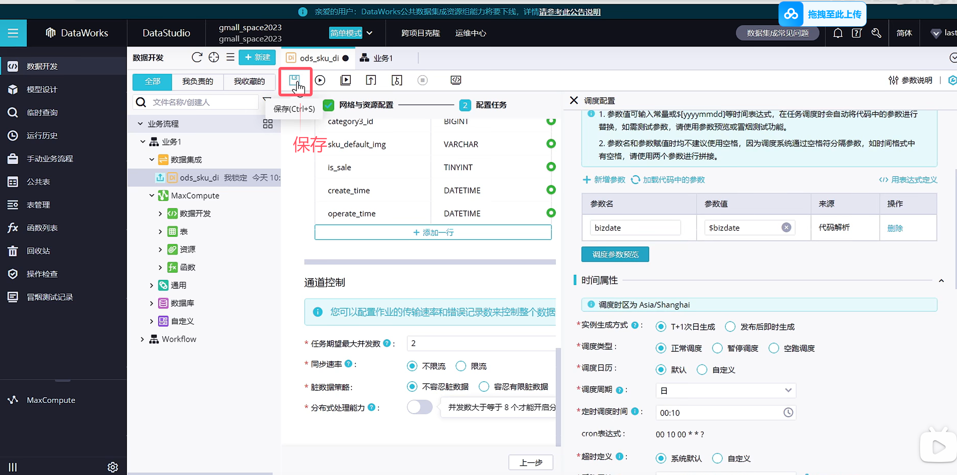Select 限流 sync rate option
Image resolution: width=957 pixels, height=475 pixels.
pyautogui.click(x=461, y=366)
